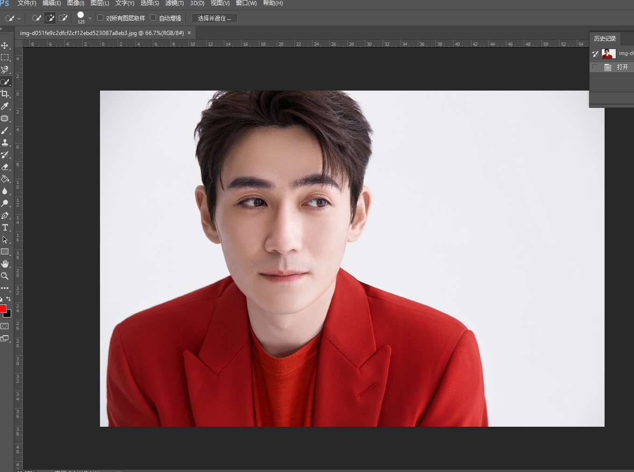Pick the Eyedropper tool

pyautogui.click(x=5, y=106)
